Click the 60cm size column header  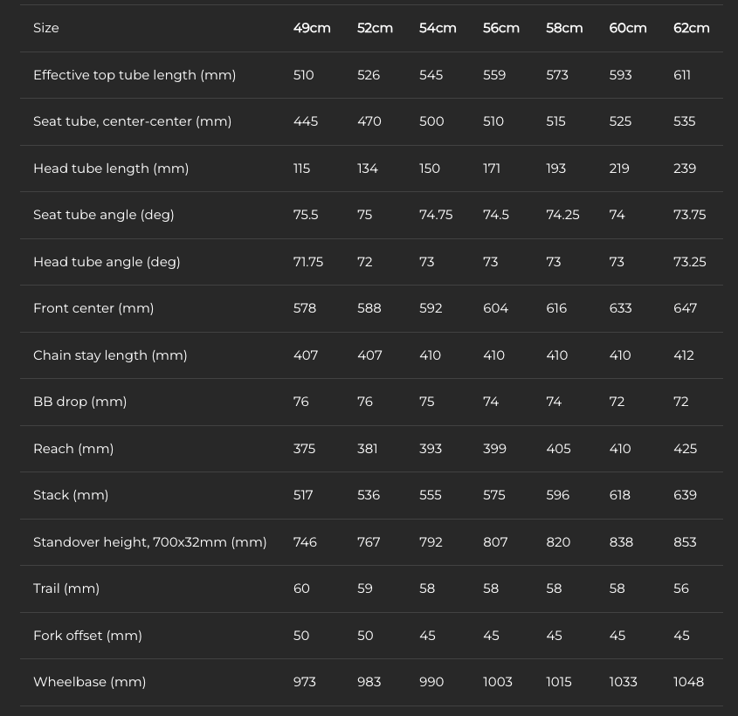(x=628, y=28)
